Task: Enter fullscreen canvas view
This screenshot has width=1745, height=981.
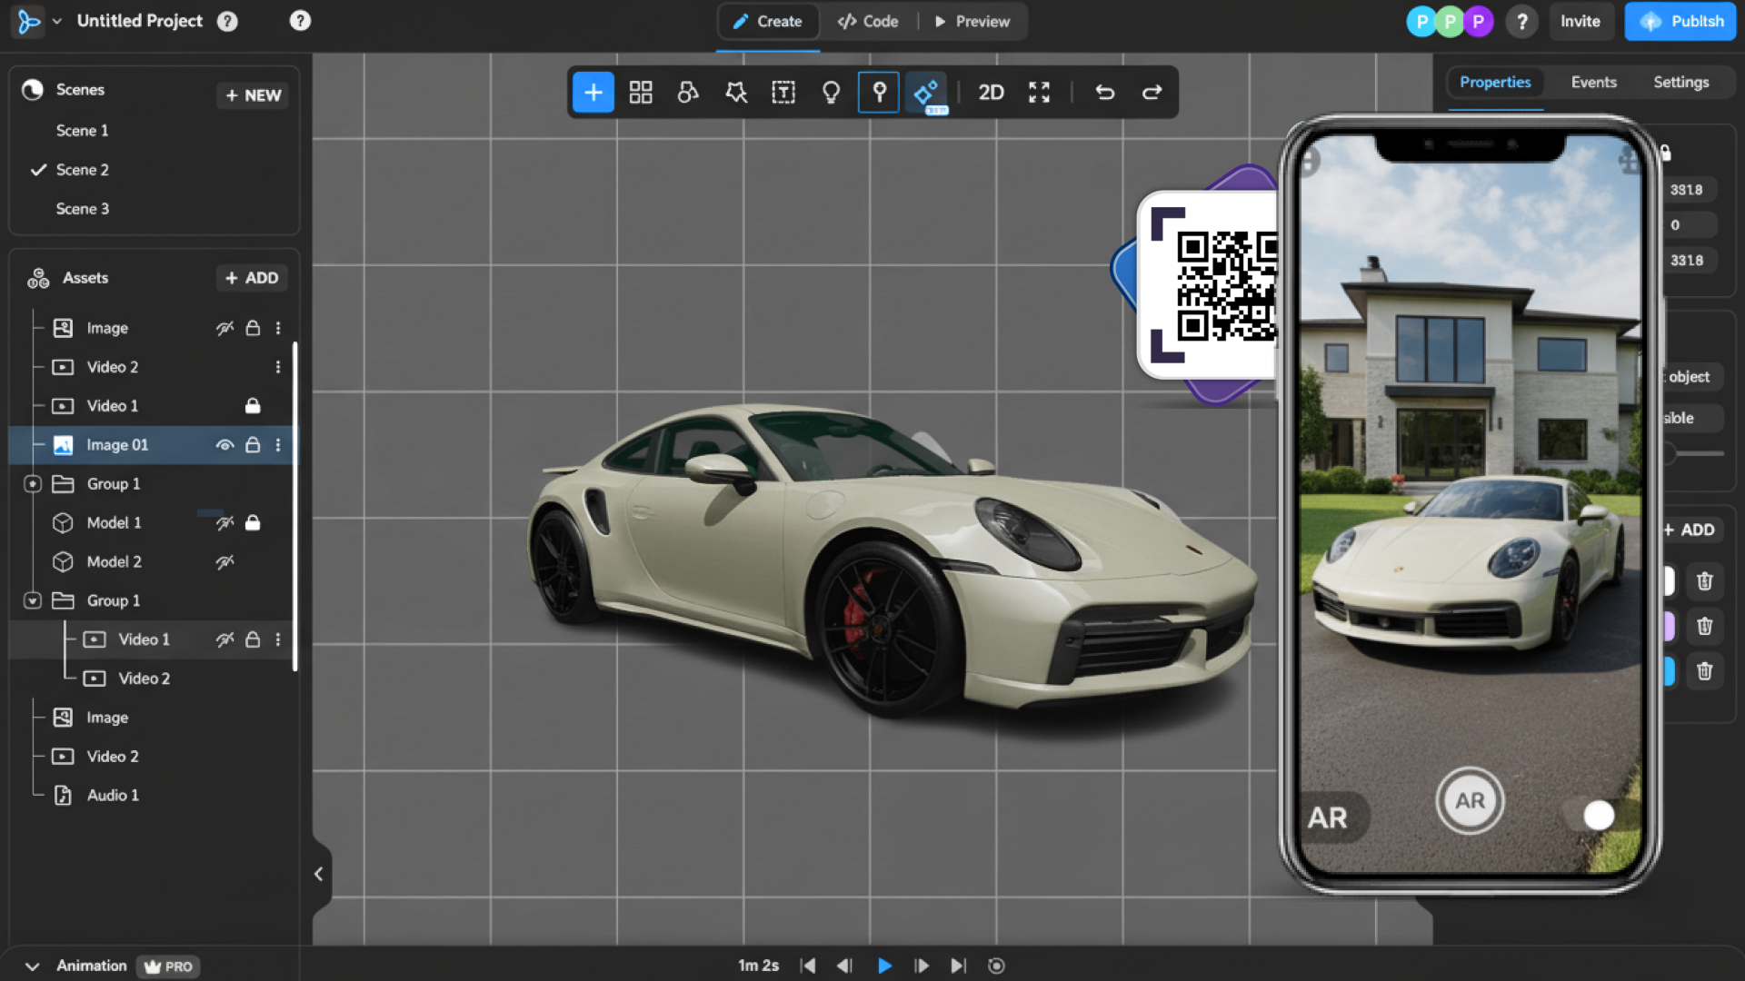Action: click(x=1039, y=93)
